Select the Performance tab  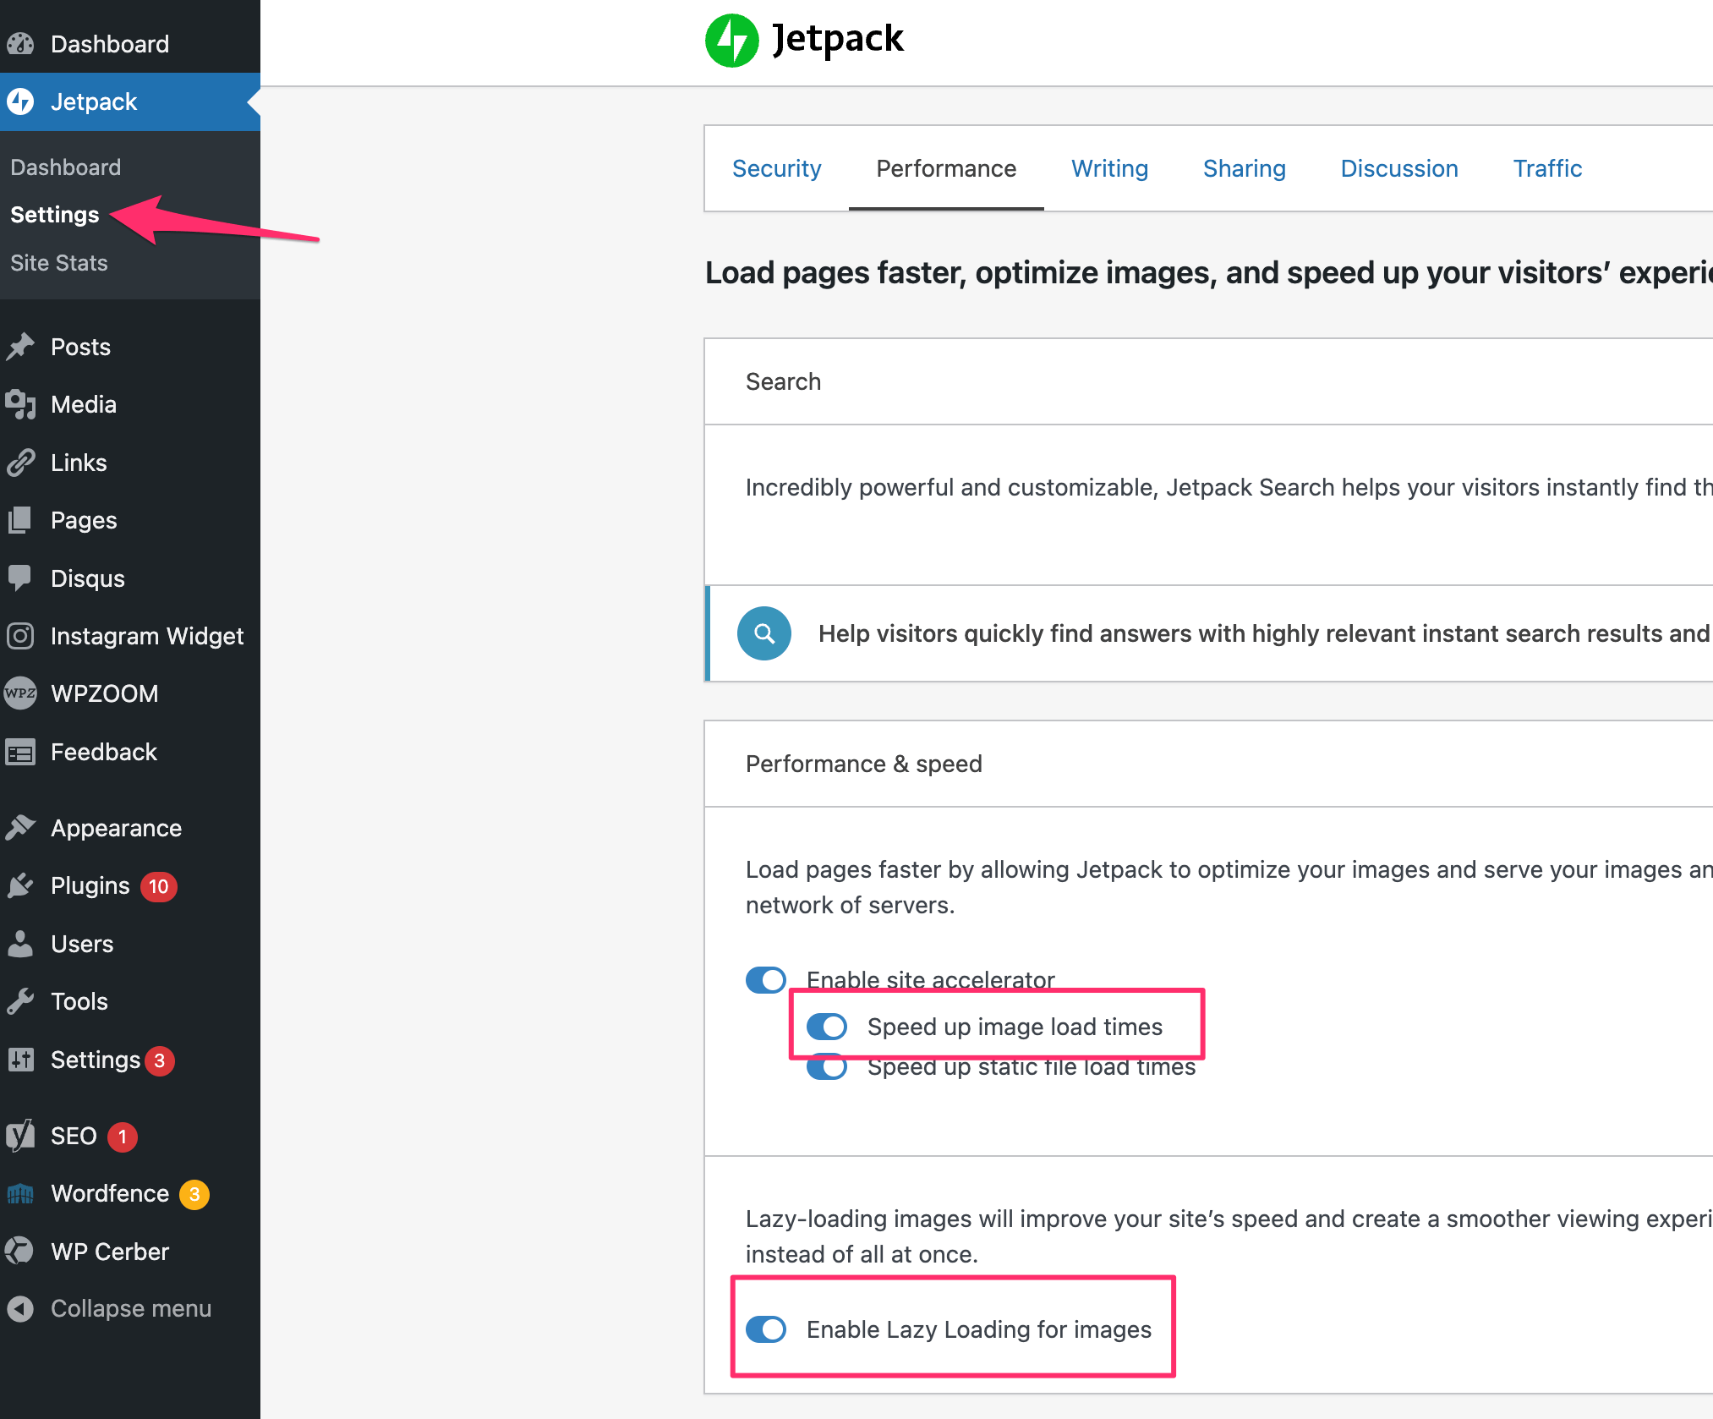pos(946,168)
